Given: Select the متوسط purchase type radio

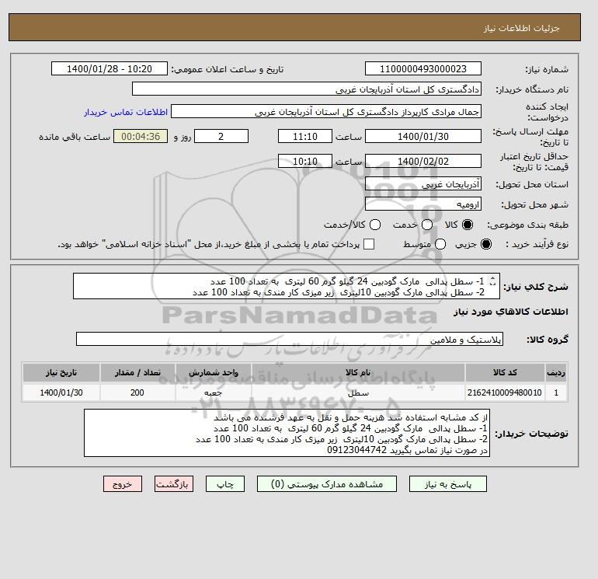Looking at the screenshot, I should (x=440, y=244).
